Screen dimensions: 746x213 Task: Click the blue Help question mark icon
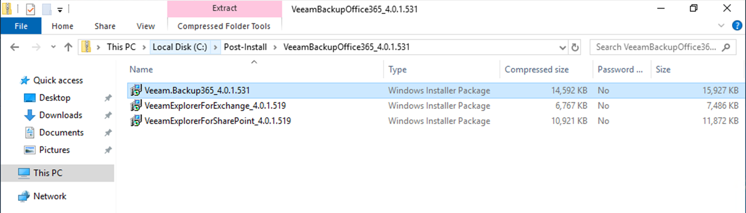(737, 26)
